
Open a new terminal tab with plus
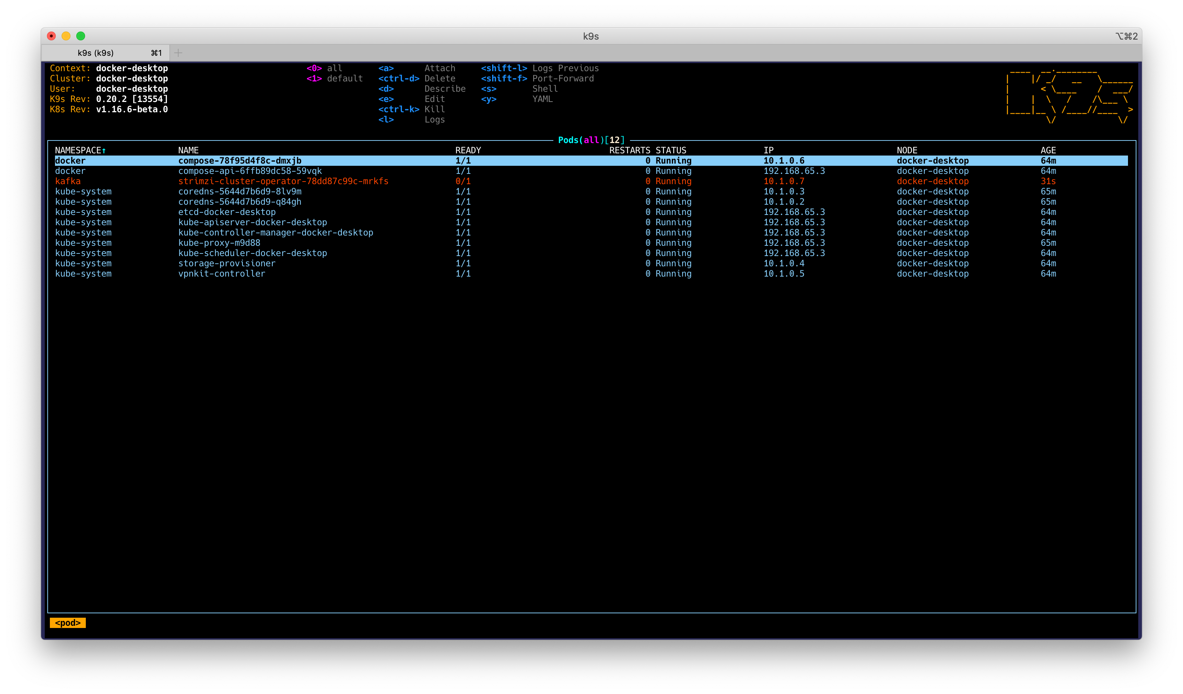coord(178,52)
